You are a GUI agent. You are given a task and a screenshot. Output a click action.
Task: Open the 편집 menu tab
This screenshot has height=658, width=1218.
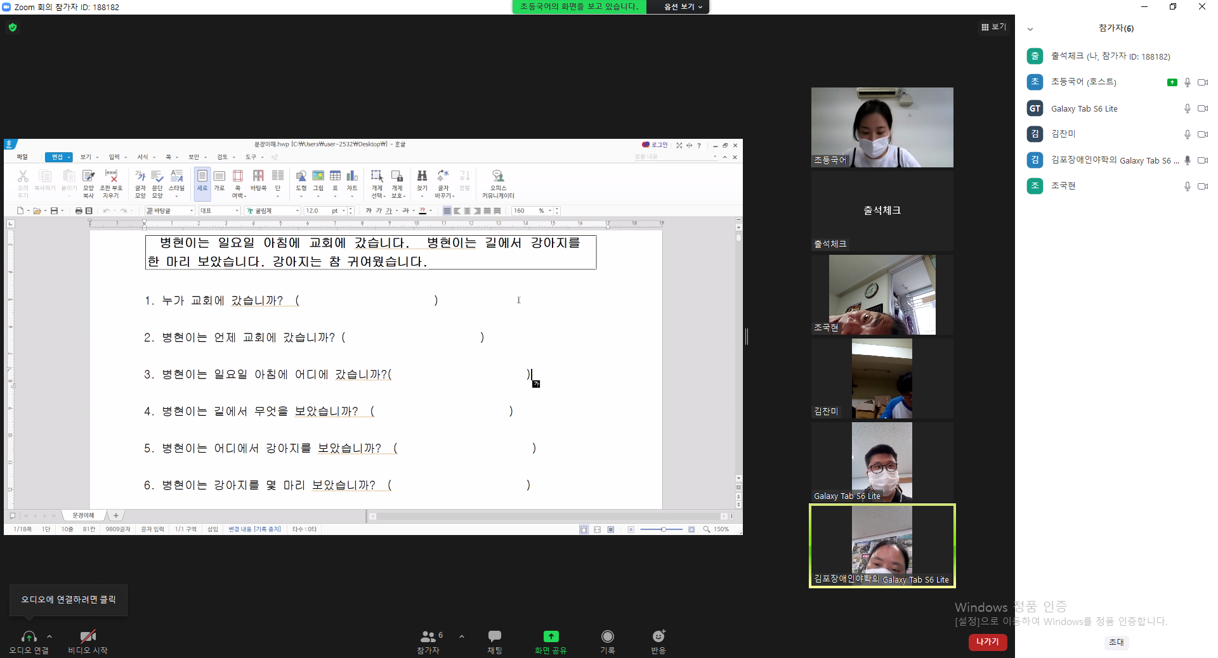coord(59,157)
